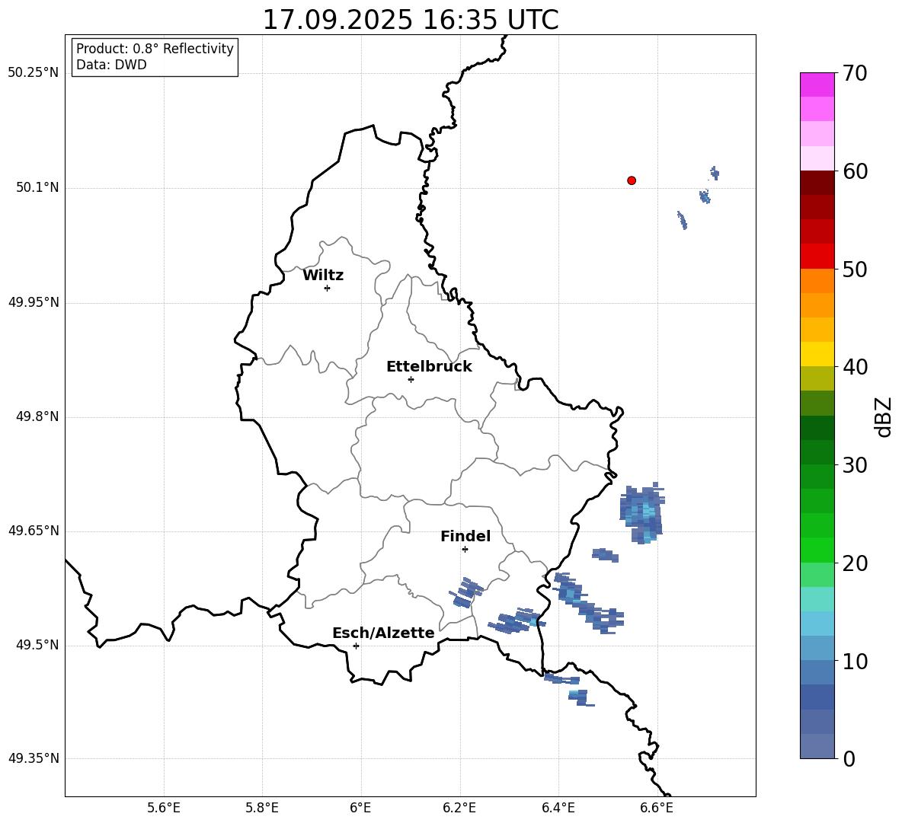The image size is (902, 823).
Task: Click the 60 colorbar tick label
Action: pyautogui.click(x=855, y=171)
